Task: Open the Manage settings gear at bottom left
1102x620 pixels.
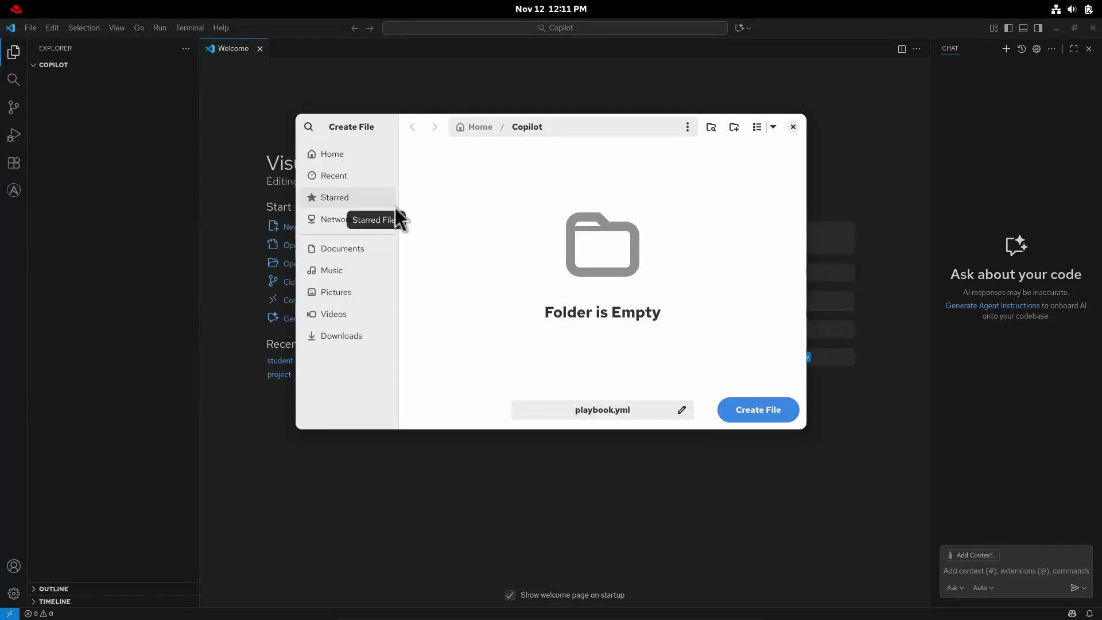Action: 13,594
